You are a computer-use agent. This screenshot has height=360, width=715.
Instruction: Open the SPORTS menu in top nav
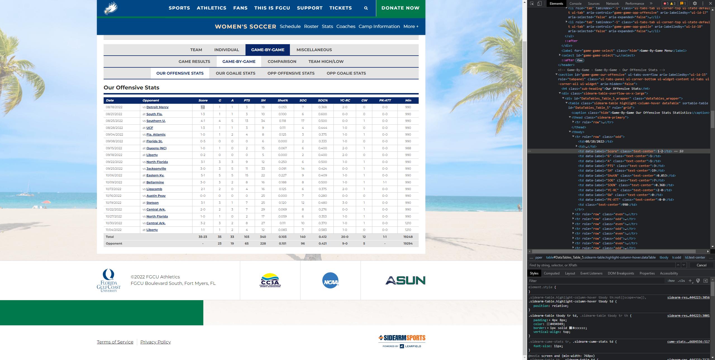coord(179,8)
